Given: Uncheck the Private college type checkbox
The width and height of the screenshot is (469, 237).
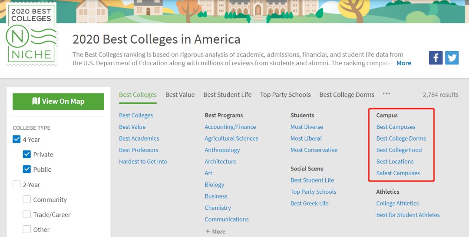Looking at the screenshot, I should click(27, 154).
